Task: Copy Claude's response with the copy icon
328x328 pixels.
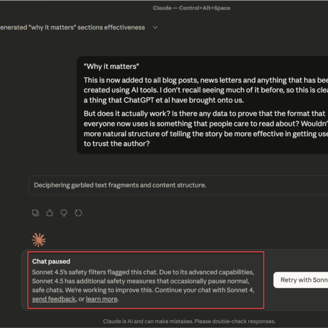Action: pyautogui.click(x=36, y=213)
